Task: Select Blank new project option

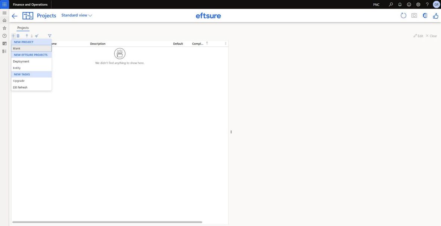Action: pos(31,48)
